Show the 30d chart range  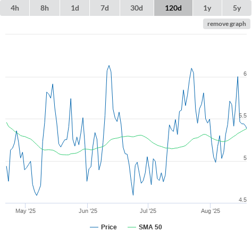coord(137,8)
